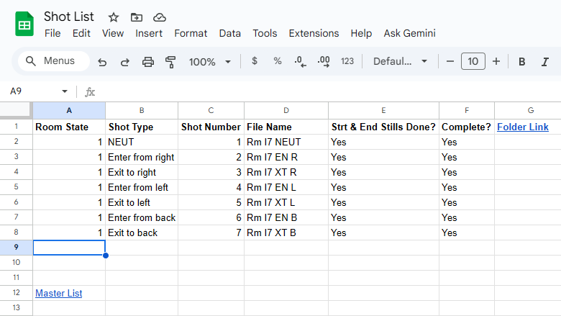Open the Extensions menu
561x316 pixels.
314,33
